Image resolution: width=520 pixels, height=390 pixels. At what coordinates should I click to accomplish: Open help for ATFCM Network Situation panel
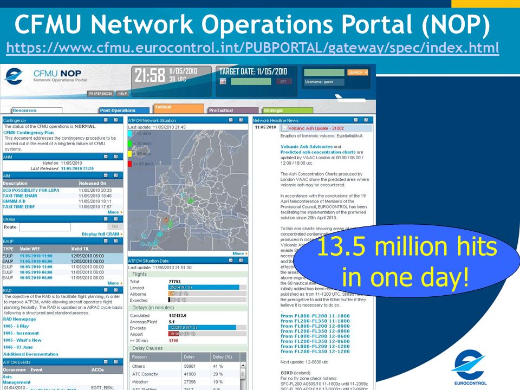[240, 120]
